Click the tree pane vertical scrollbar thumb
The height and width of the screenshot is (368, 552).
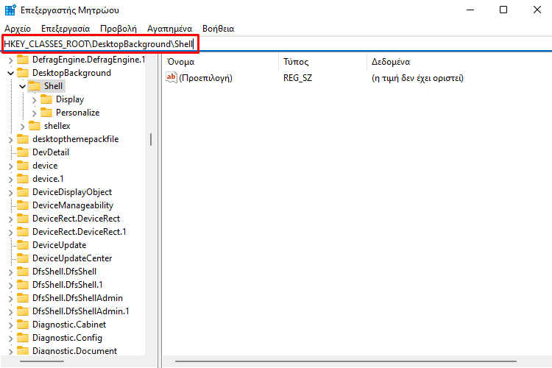151,139
